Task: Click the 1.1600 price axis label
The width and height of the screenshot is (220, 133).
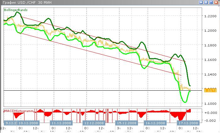Action: point(210,60)
